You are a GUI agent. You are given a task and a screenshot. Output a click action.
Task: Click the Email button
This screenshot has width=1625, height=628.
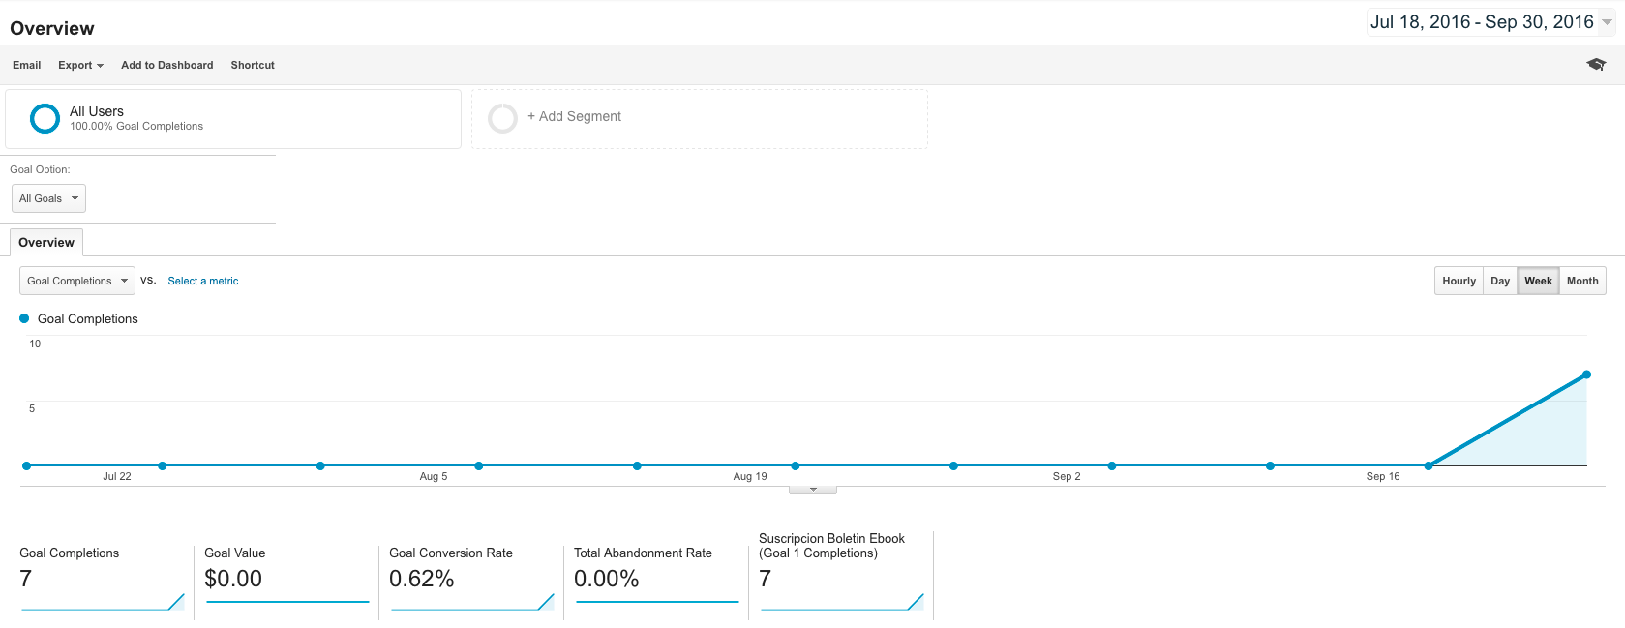[27, 65]
